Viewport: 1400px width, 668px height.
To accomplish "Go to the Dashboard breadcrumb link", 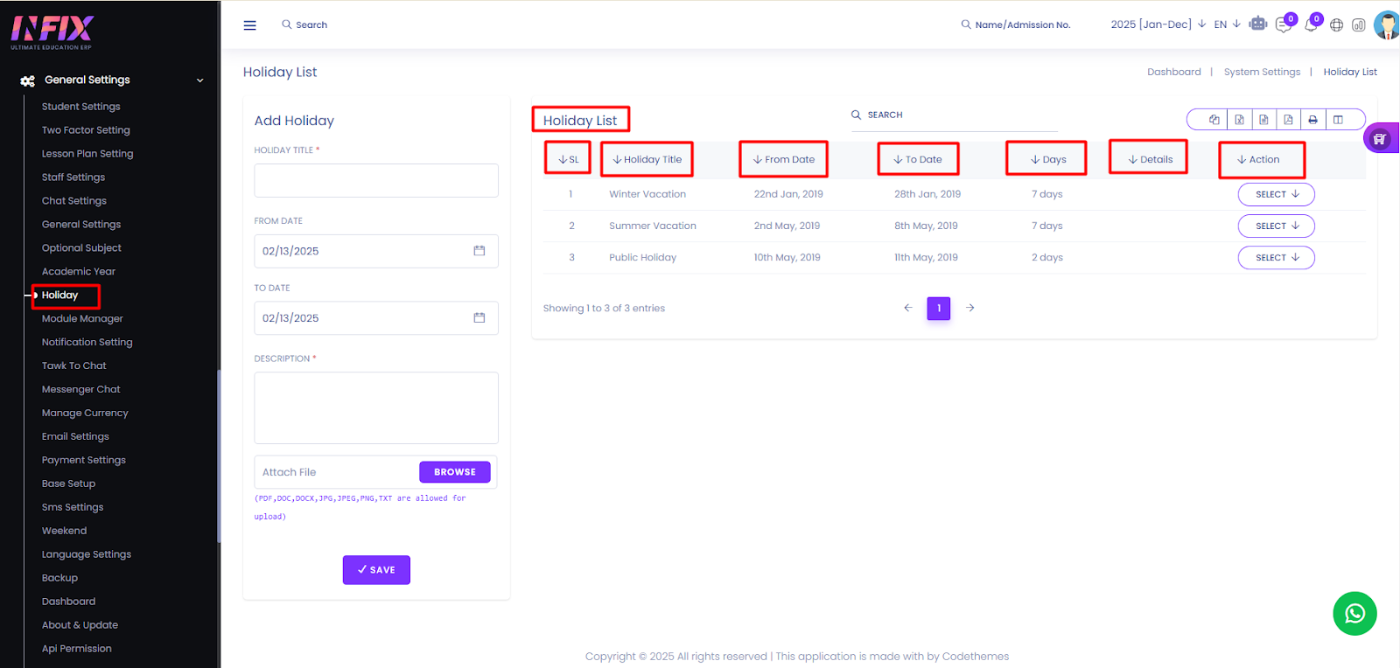I will 1173,73.
